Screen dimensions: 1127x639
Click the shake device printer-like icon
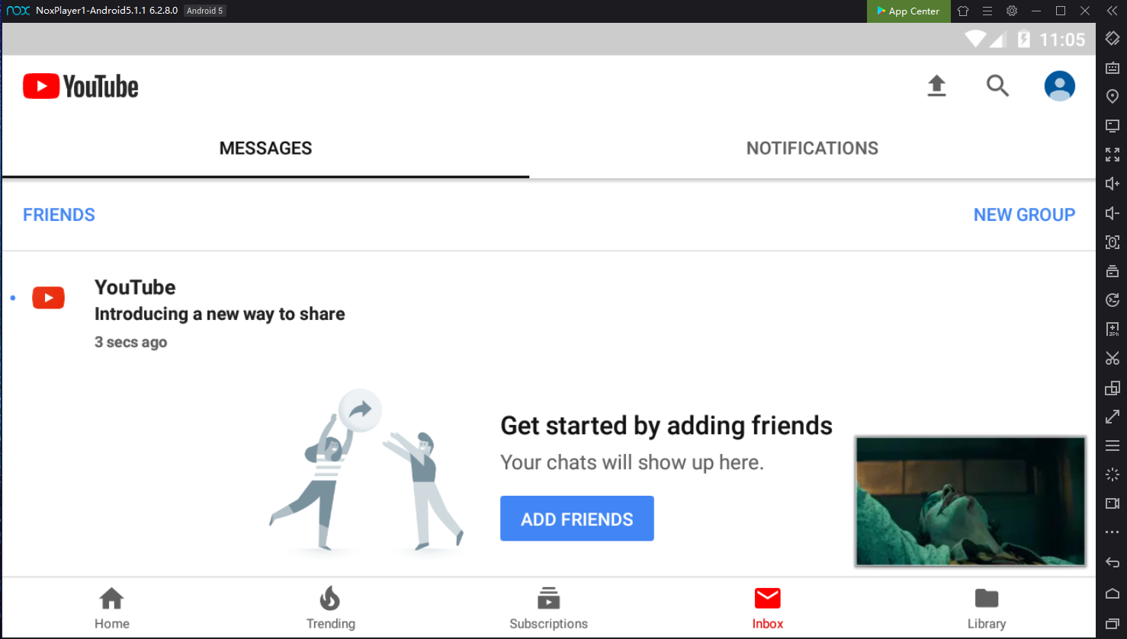(1113, 271)
